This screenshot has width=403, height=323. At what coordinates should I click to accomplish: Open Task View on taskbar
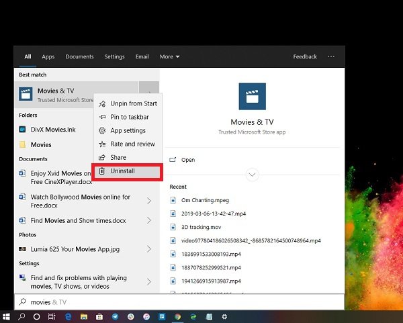pos(52,317)
